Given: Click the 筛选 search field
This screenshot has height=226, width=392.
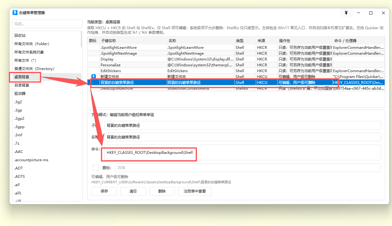Looking at the screenshot, I should pos(47,24).
